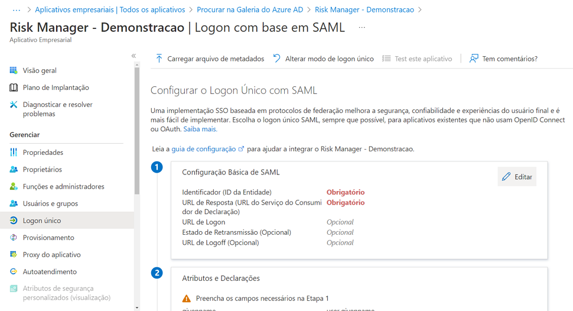Click the sidebar scrollbar down arrow
573x311 pixels.
[137, 307]
